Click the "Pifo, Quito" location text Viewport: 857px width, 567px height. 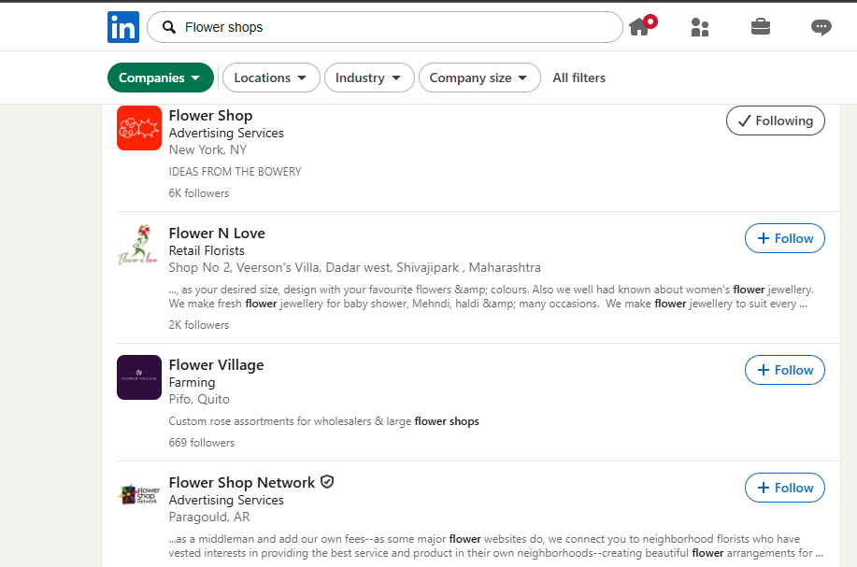pos(199,399)
